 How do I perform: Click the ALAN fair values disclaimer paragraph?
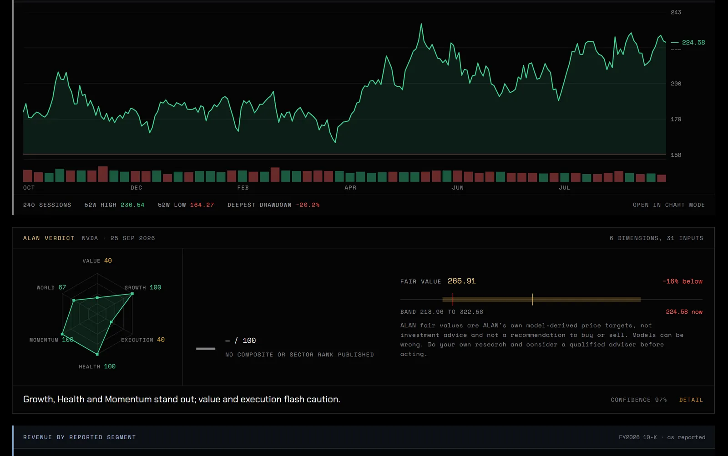(x=542, y=340)
